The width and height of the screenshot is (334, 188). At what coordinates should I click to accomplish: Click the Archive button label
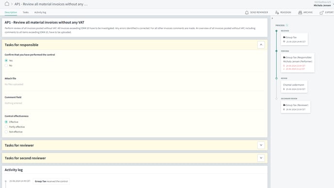point(308,12)
